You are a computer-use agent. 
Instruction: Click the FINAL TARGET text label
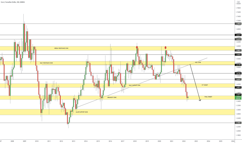[x=208, y=97]
